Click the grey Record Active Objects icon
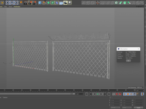The width and height of the screenshot is (146, 109). (113, 94)
